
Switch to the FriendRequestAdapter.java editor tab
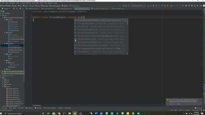coord(100,9)
